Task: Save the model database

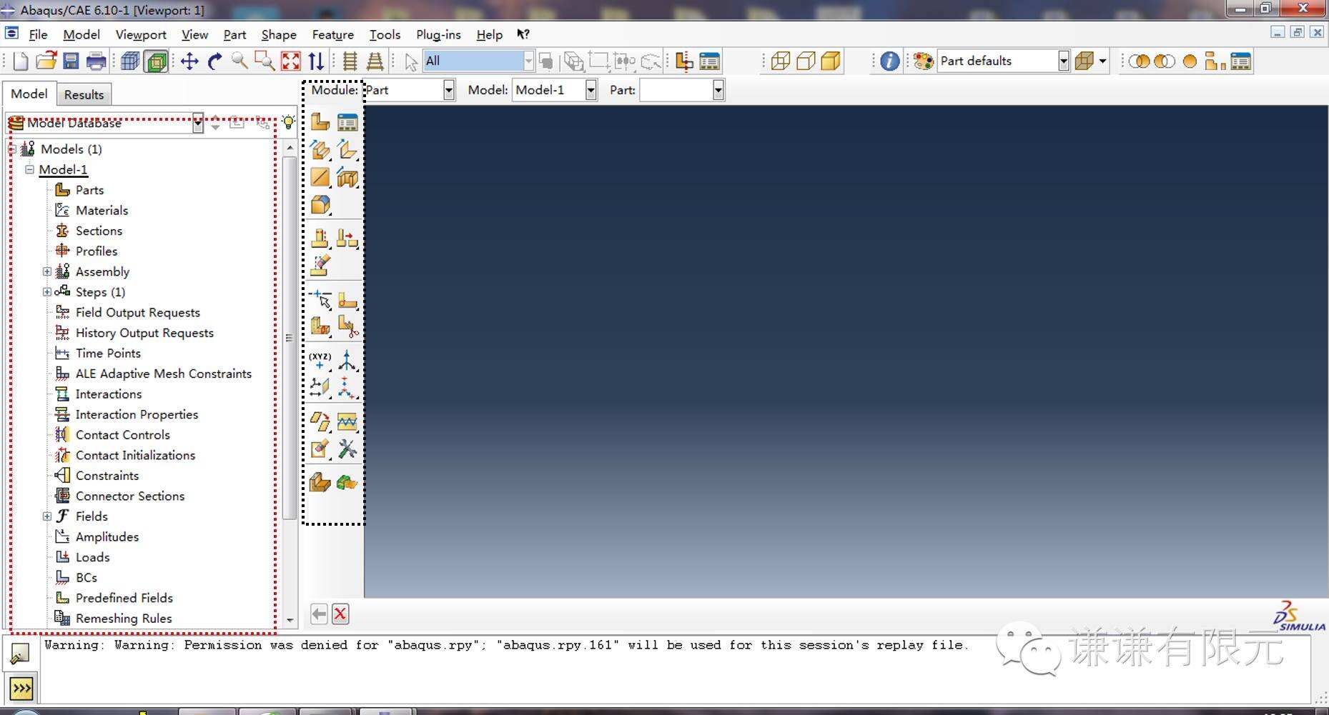Action: (x=71, y=61)
